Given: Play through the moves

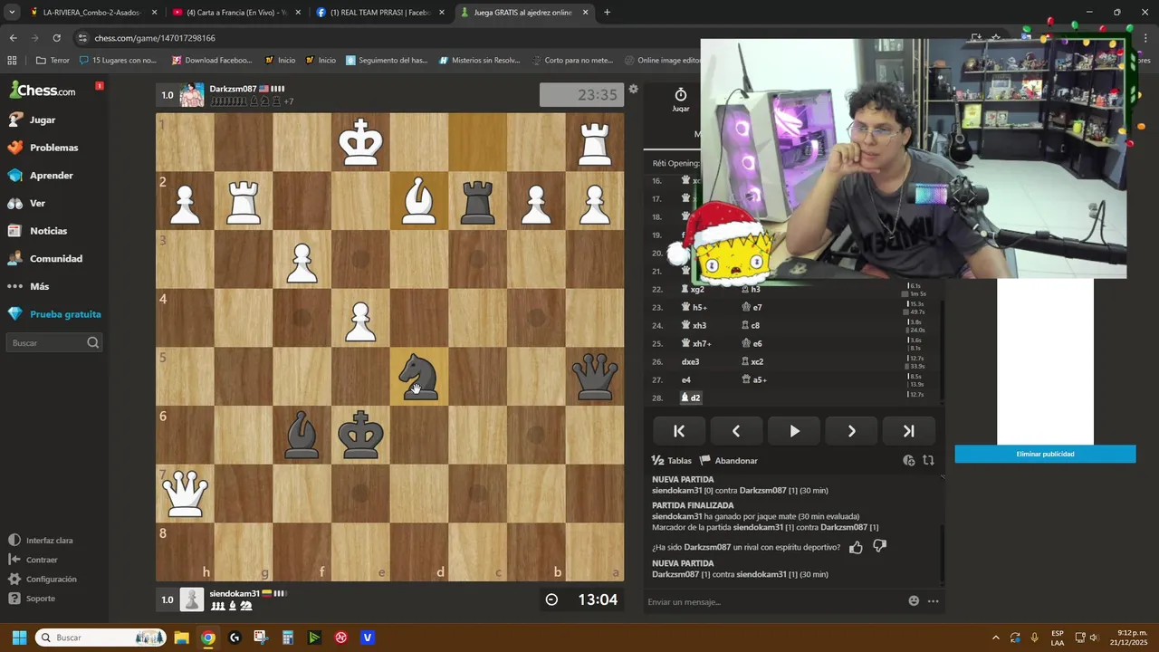Looking at the screenshot, I should pos(794,431).
